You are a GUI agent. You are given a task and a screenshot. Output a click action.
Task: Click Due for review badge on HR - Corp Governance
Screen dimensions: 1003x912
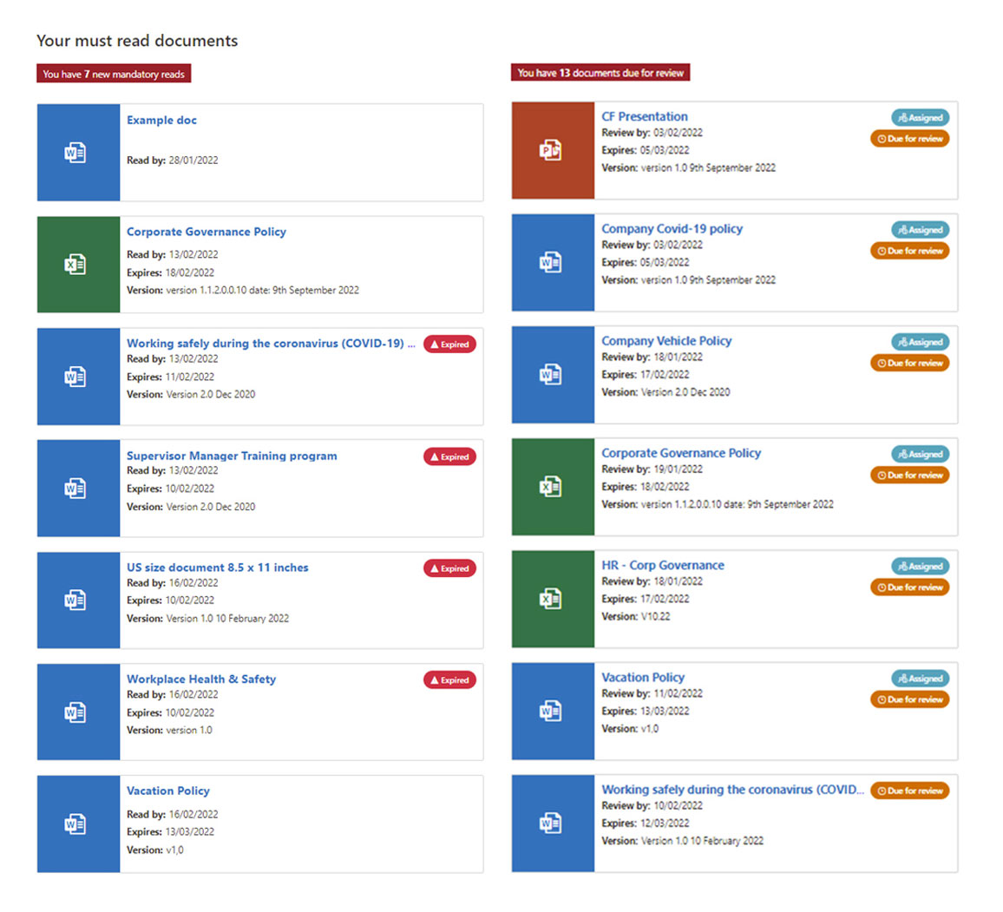point(909,587)
